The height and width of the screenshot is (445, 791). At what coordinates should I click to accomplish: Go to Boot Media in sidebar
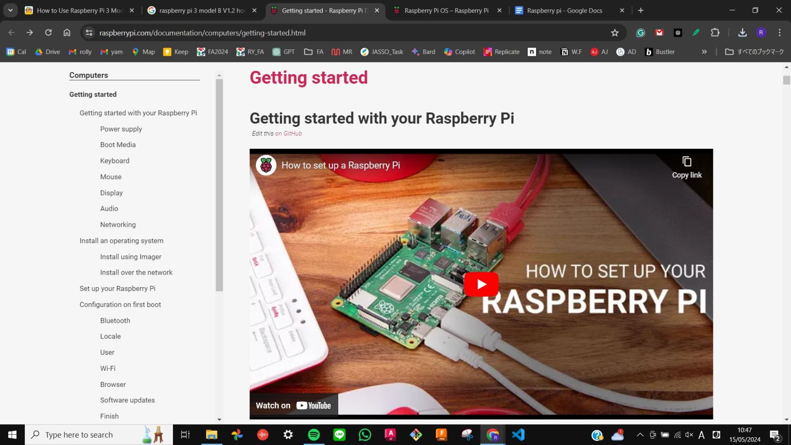coord(118,145)
